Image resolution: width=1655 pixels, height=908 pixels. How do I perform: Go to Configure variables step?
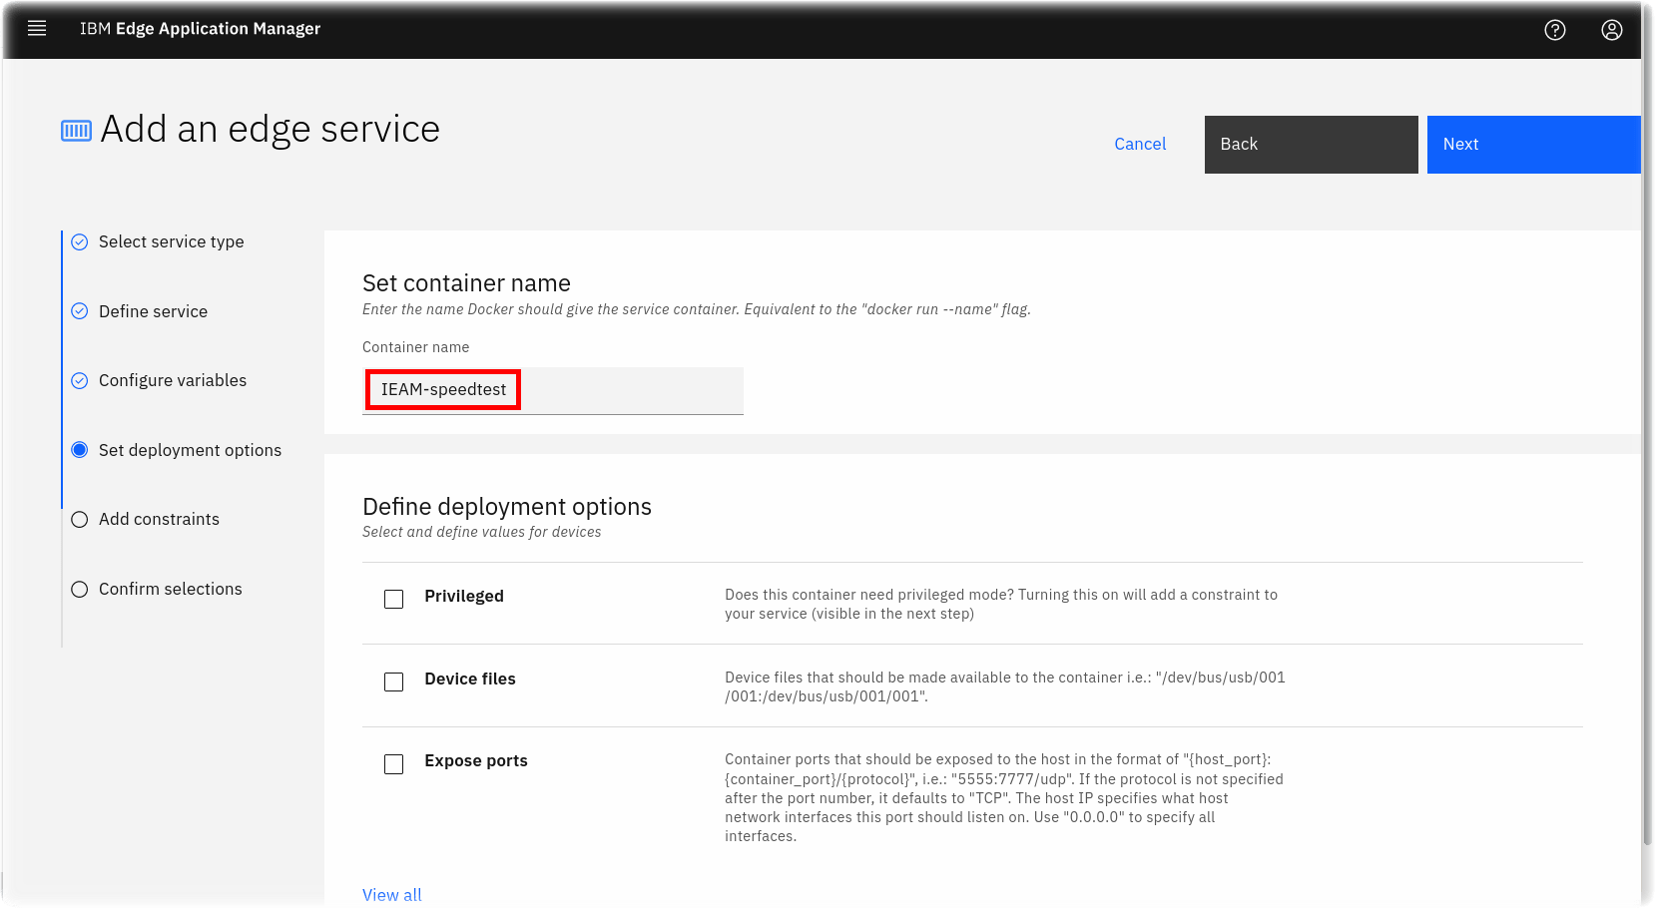173,380
